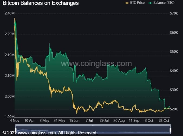
Task: Click the 2.40M balance axis label
Action: click(x=9, y=13)
